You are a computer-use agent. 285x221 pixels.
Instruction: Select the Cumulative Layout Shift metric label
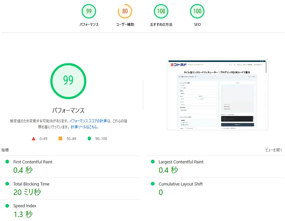[x=181, y=184]
